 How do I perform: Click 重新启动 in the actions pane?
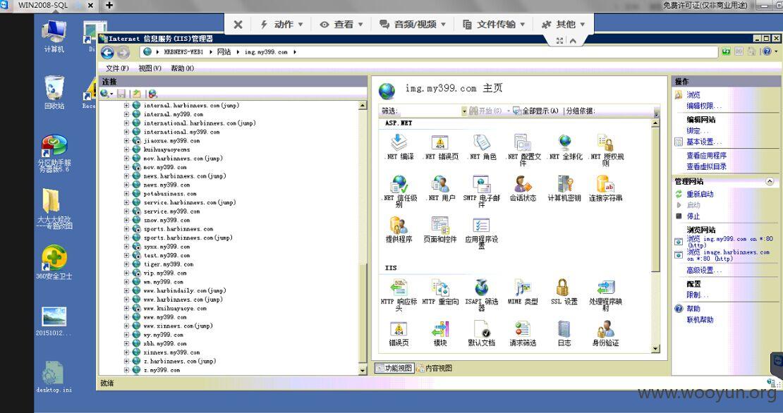tap(700, 194)
